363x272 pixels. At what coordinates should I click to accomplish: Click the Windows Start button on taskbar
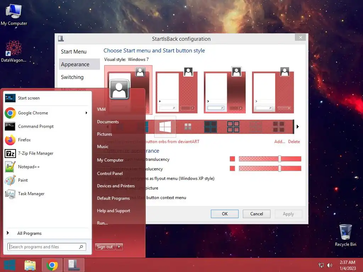pos(10,265)
